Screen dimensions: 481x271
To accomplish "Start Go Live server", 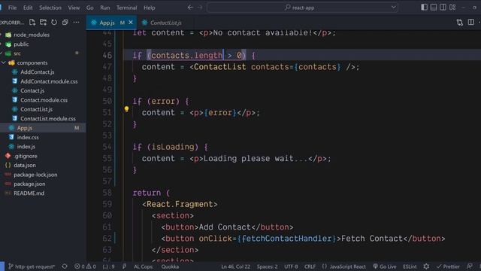I will 385,266.
